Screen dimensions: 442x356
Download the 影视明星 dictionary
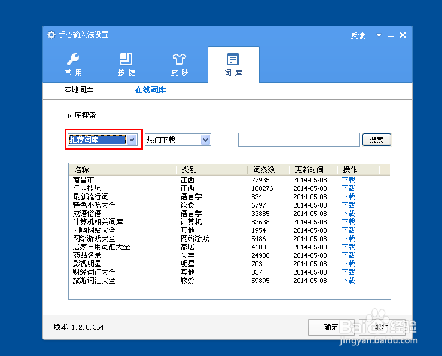349,264
